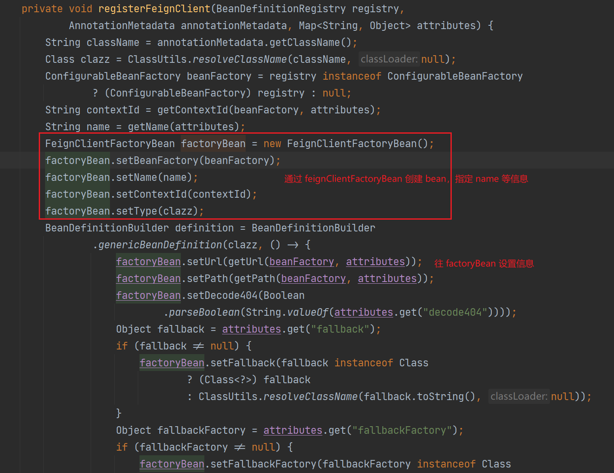Select the resolveClassName call on the clazz line

tap(239, 59)
